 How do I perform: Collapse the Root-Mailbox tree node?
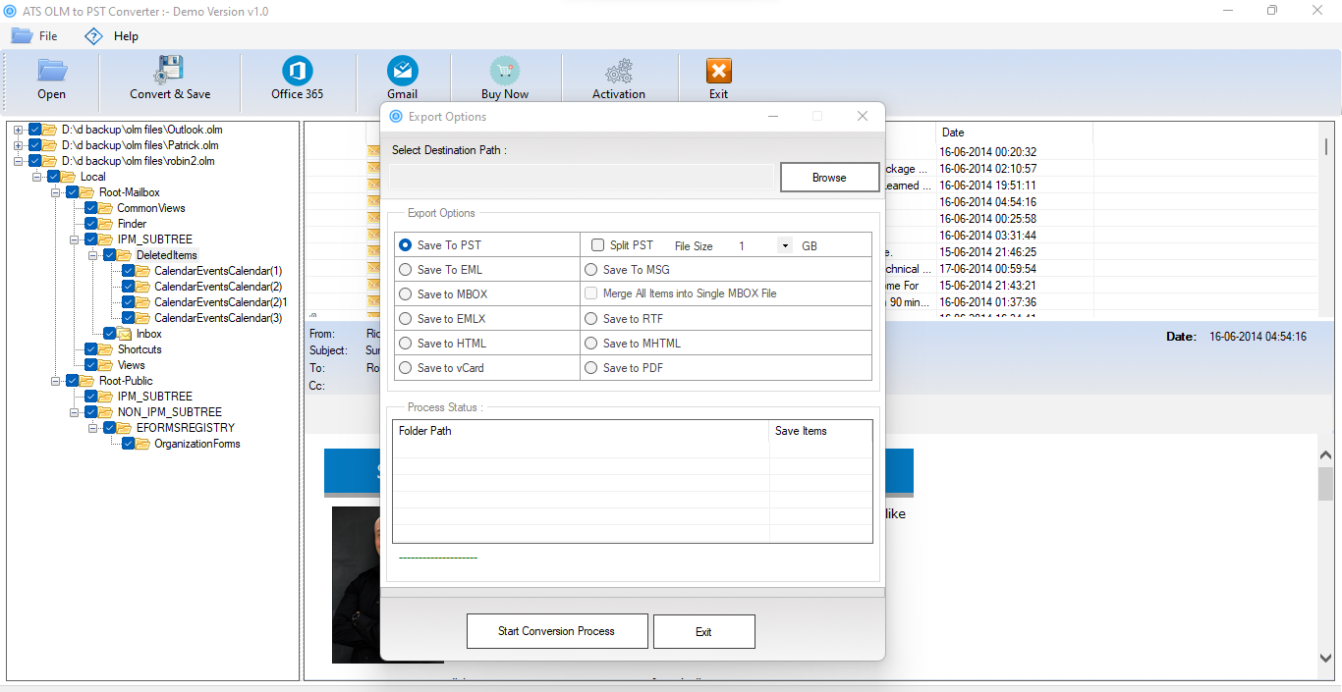pyautogui.click(x=56, y=191)
